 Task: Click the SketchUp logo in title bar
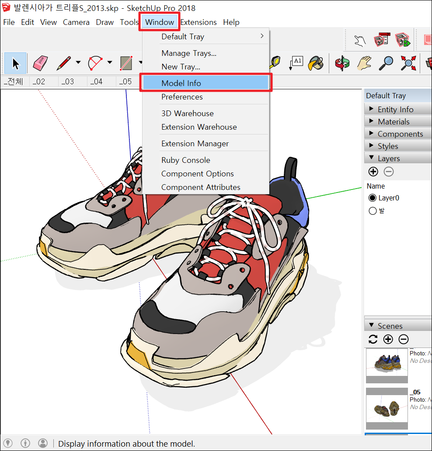[6, 7]
